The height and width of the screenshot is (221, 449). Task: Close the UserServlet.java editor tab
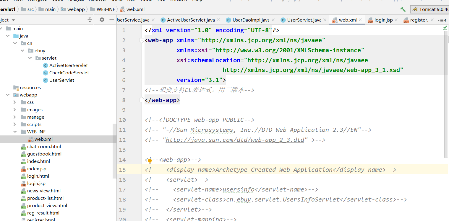(325, 20)
